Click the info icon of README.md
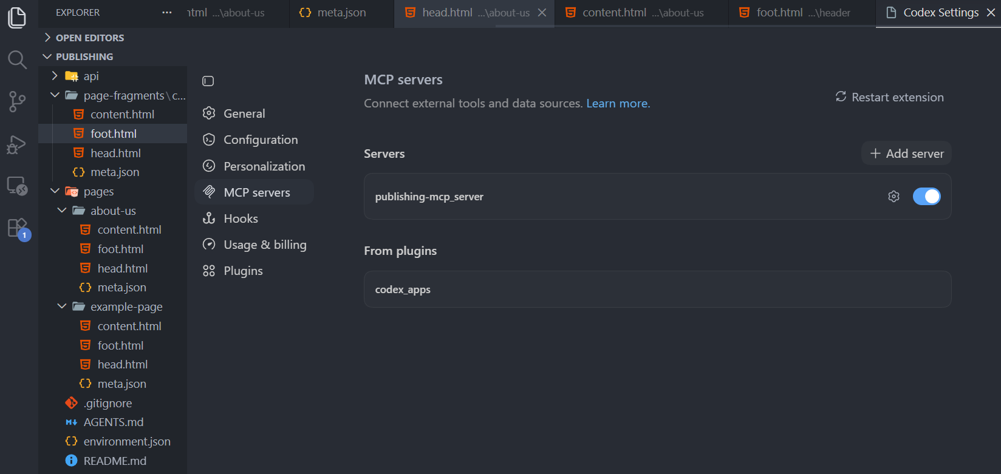The width and height of the screenshot is (1001, 474). pos(72,461)
